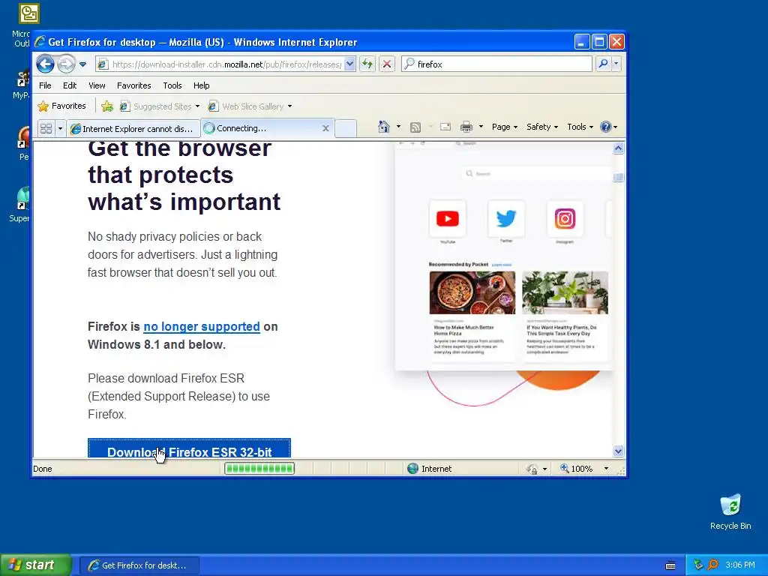
Task: Click the vertical scrollbar thumb
Action: click(618, 178)
